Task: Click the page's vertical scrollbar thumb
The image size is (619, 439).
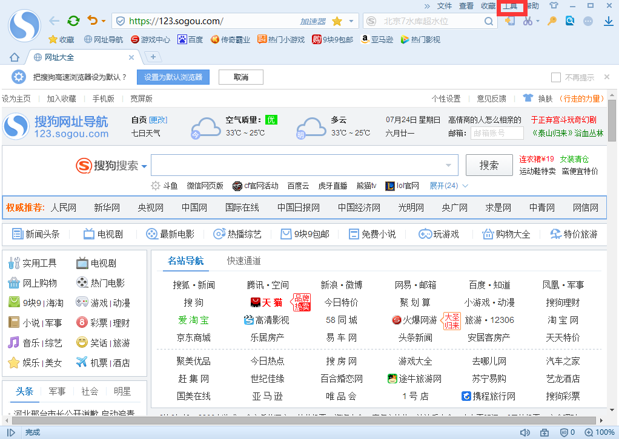Action: tap(612, 119)
